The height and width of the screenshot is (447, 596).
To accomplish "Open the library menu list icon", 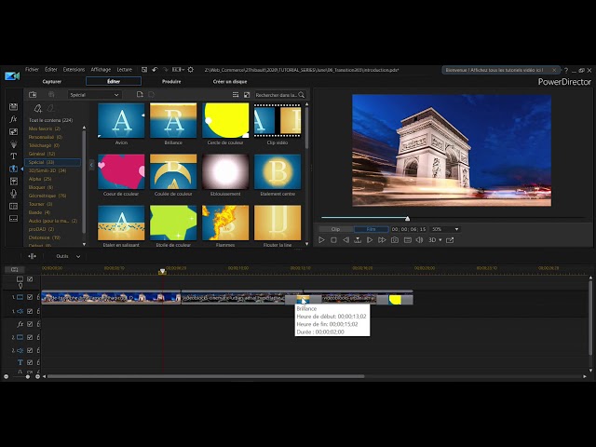I will pos(236,95).
